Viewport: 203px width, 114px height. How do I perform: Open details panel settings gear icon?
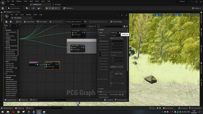127,26
